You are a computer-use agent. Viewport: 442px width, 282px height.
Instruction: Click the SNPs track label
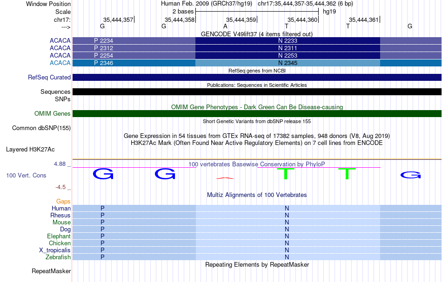coord(63,99)
